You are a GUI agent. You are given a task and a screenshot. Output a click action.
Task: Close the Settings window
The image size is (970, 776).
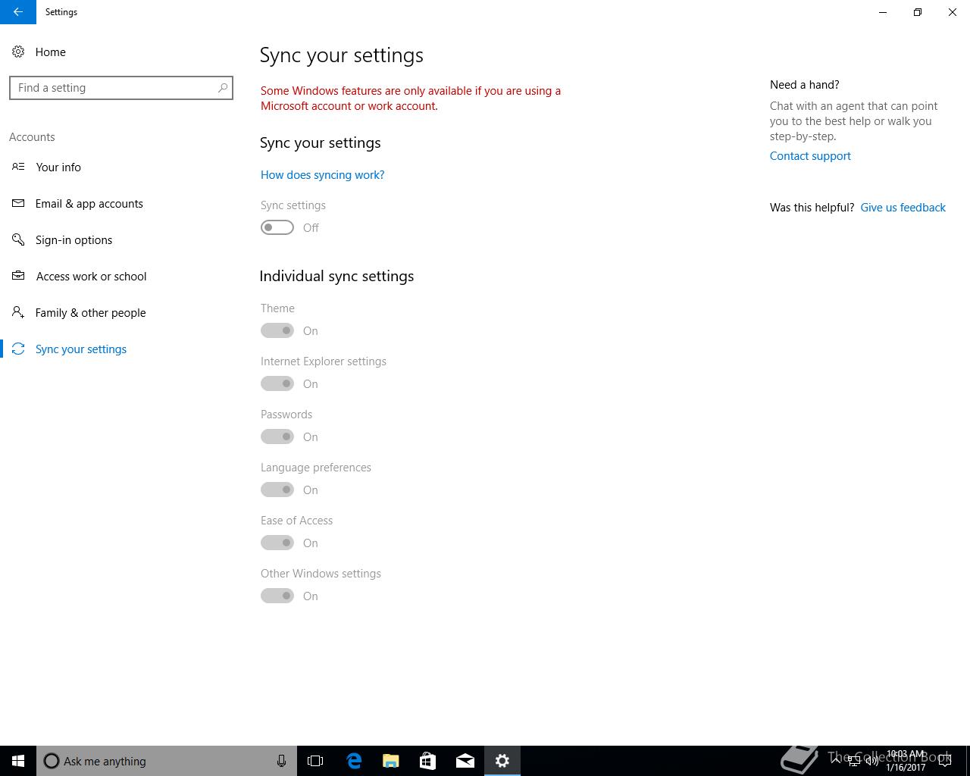point(953,12)
